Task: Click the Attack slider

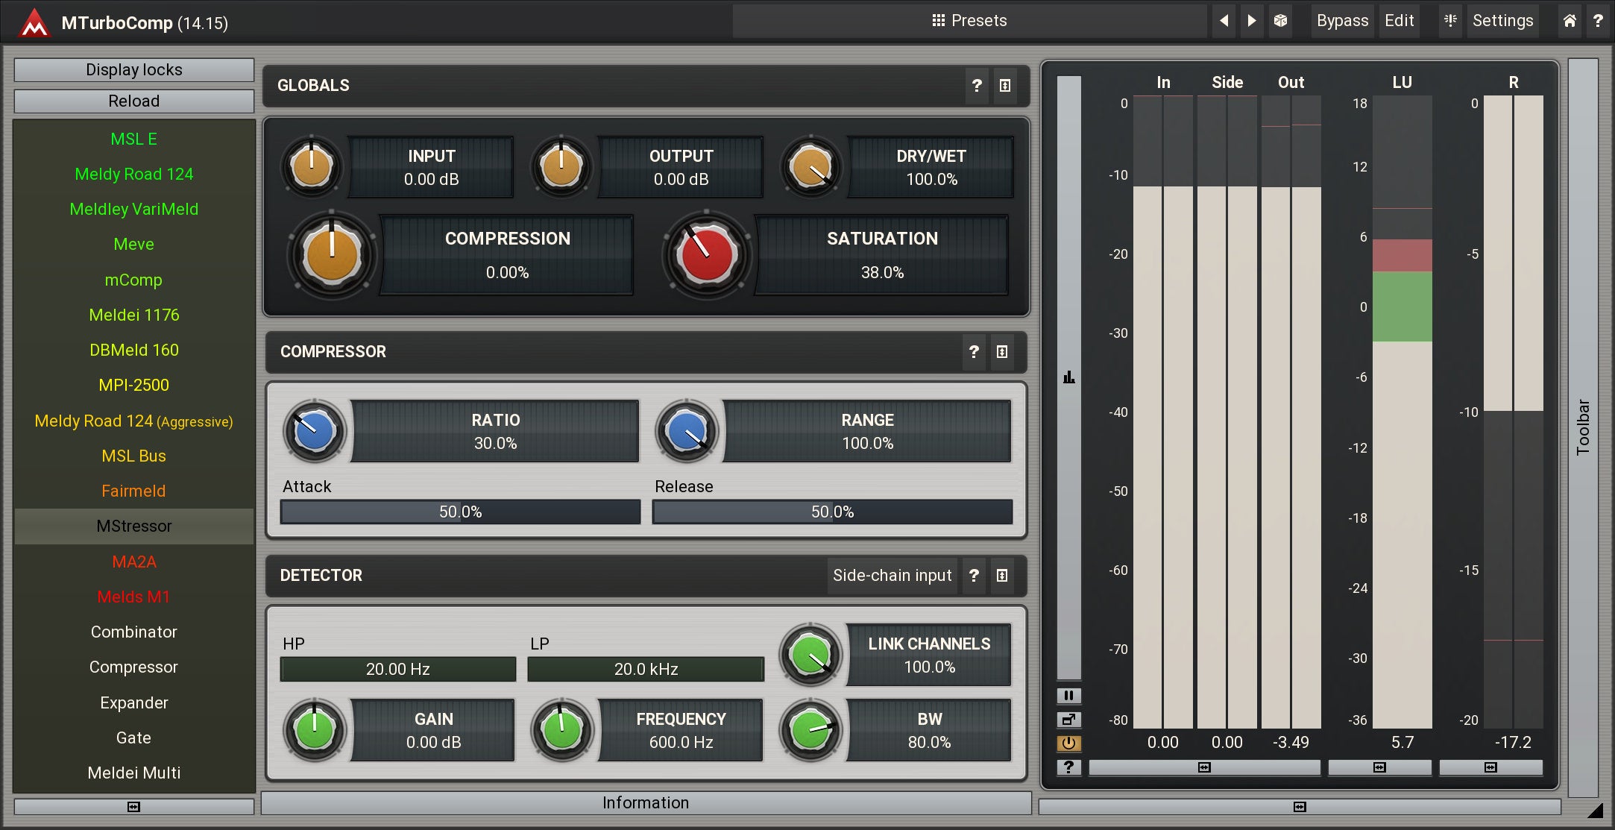Action: [x=460, y=512]
